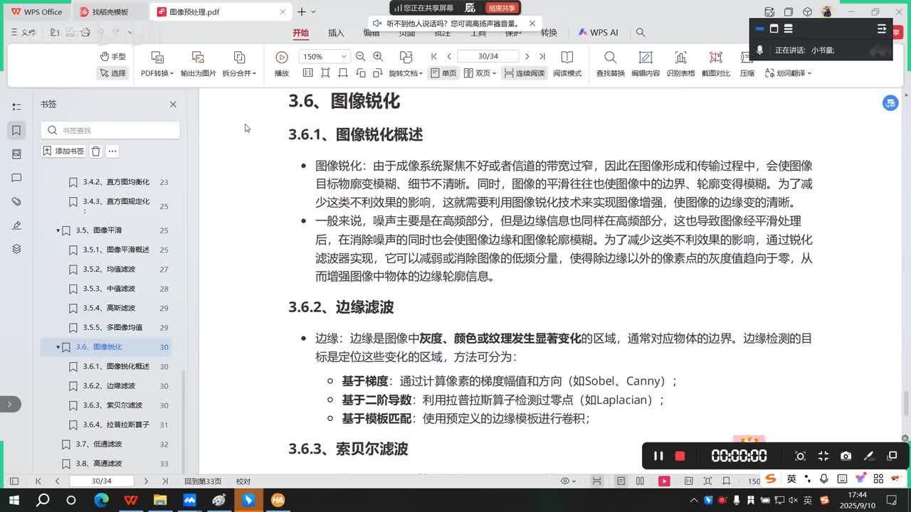Select the 手型 hand tool
This screenshot has height=512, width=911.
click(112, 56)
